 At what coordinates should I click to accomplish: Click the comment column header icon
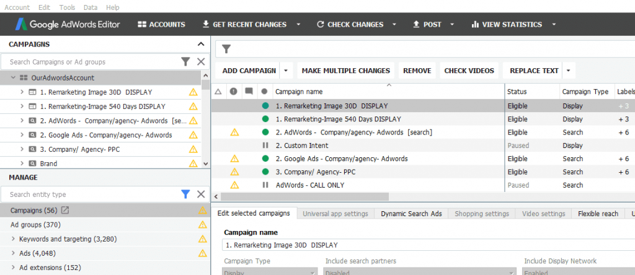pyautogui.click(x=249, y=91)
